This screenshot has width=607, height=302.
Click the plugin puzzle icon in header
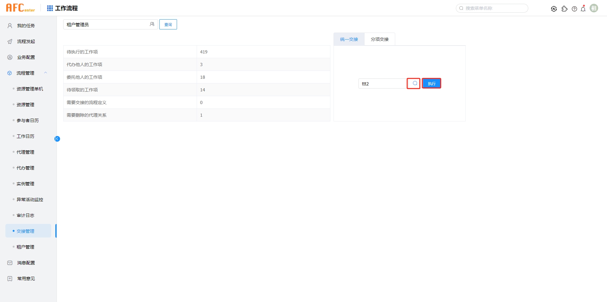coord(565,9)
